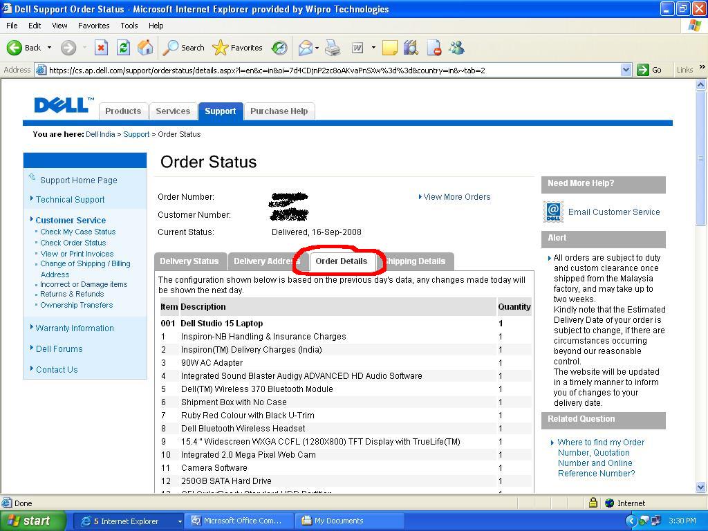Screen dimensions: 708x531
Task: Switch to the Services tab
Action: coord(173,111)
